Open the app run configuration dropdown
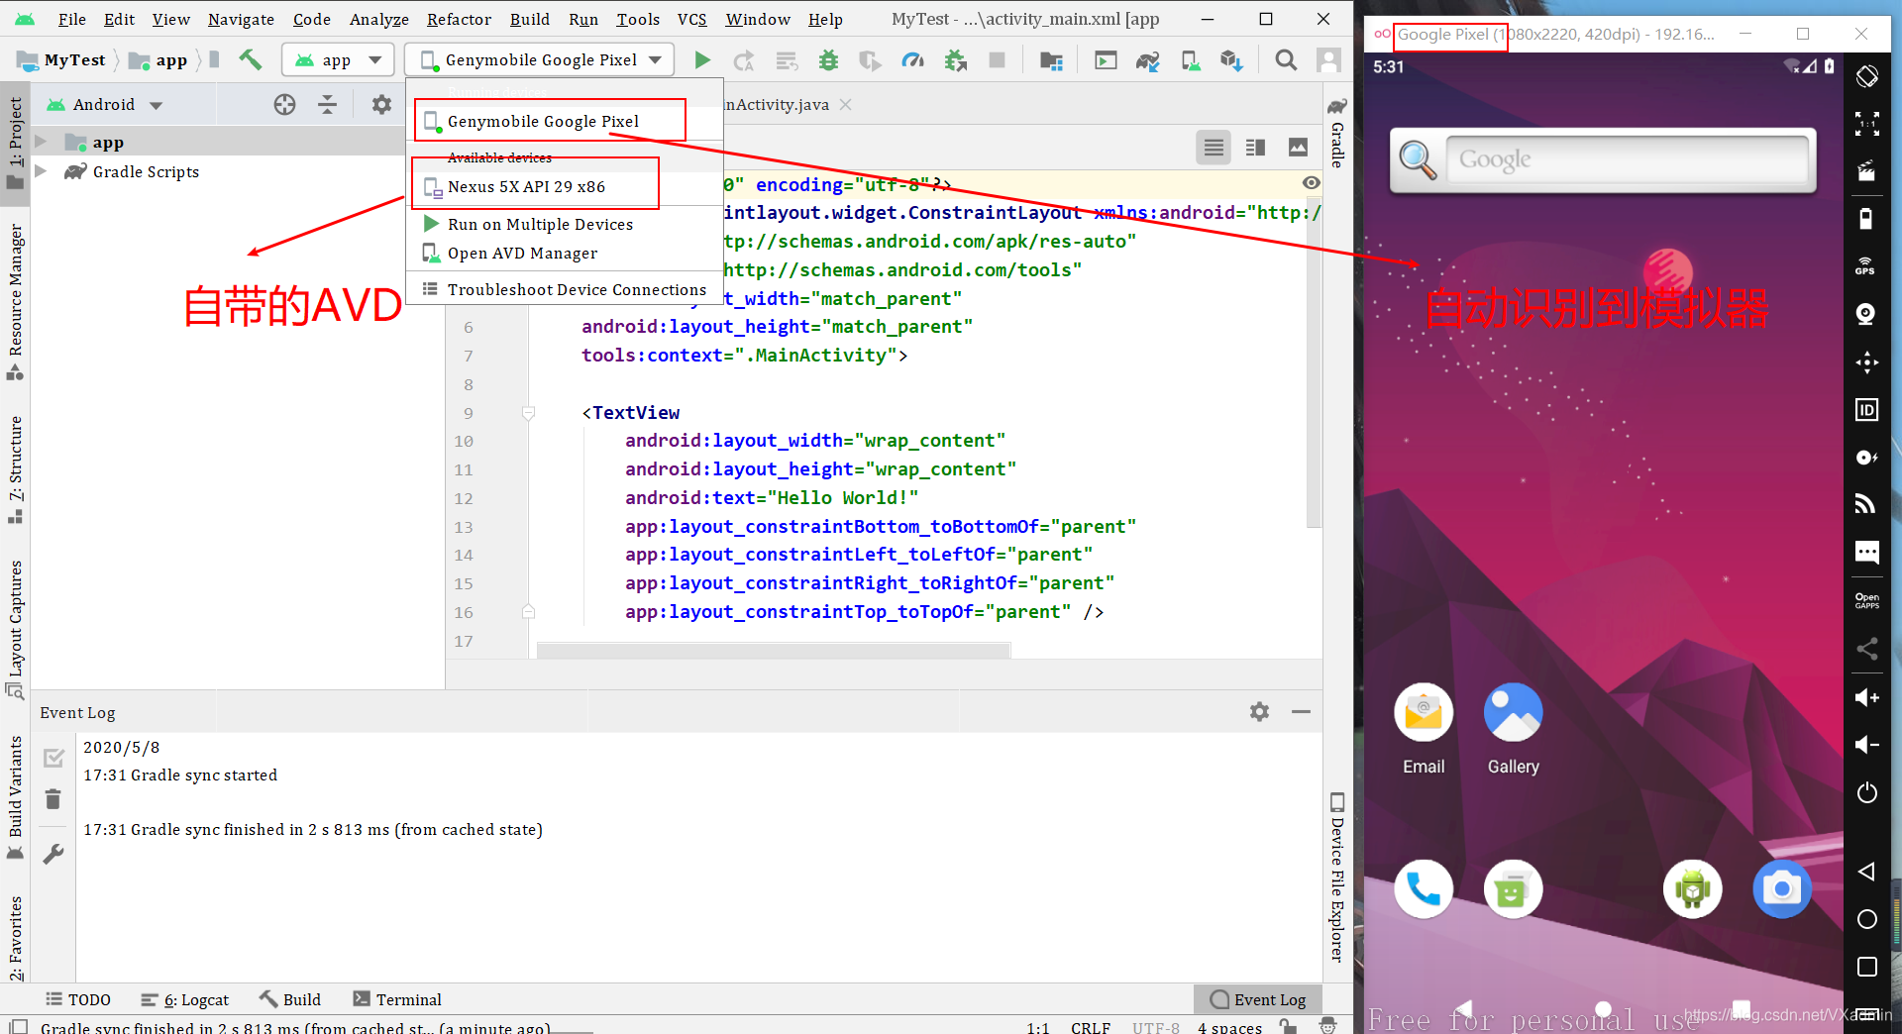The image size is (1902, 1034). click(338, 60)
